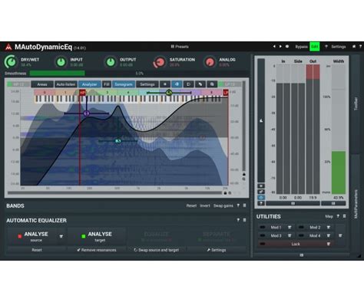Image resolution: width=364 pixels, height=302 pixels.
Task: Toggle the Auto-listen button
Action: (66, 84)
